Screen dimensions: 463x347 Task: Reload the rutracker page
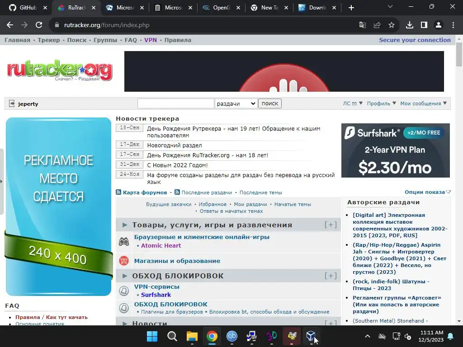(39, 25)
